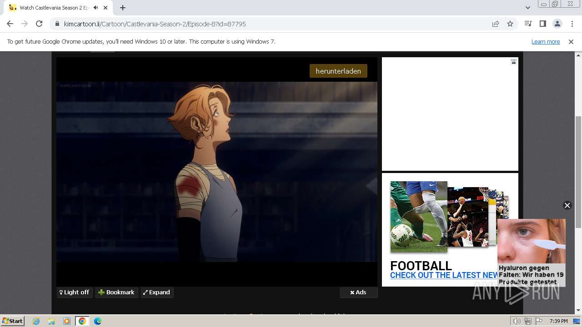Open tab search dropdown arrow
The height and width of the screenshot is (327, 582).
(x=527, y=8)
